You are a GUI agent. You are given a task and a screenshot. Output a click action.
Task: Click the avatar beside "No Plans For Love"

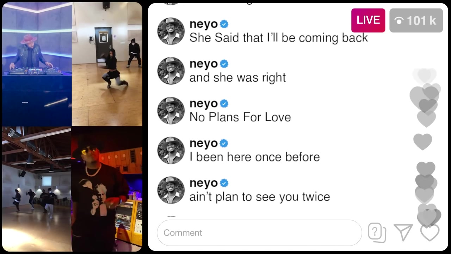[171, 111]
